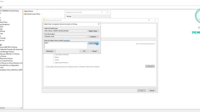Click OK in Permission Entry window
Image resolution: width=200 pixels, height=112 pixels.
[142, 91]
